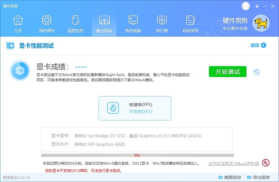Viewport: 279px width, 182px height.
Task: Click the 硬件狗狗 brand title text
Action: coord(235,21)
